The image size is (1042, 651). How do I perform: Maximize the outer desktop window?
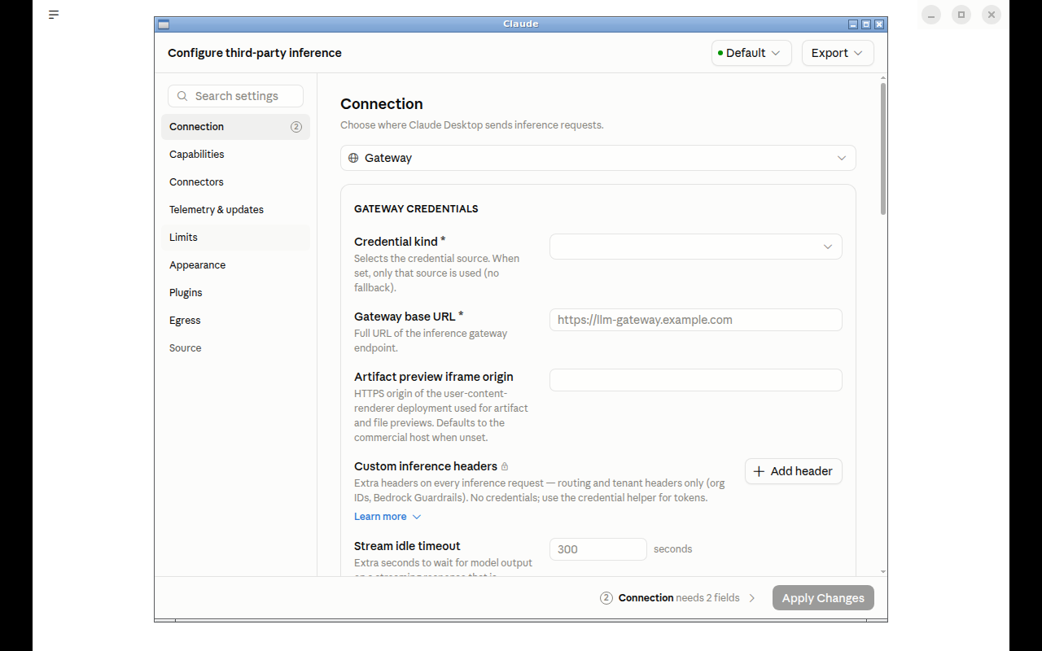pyautogui.click(x=961, y=15)
